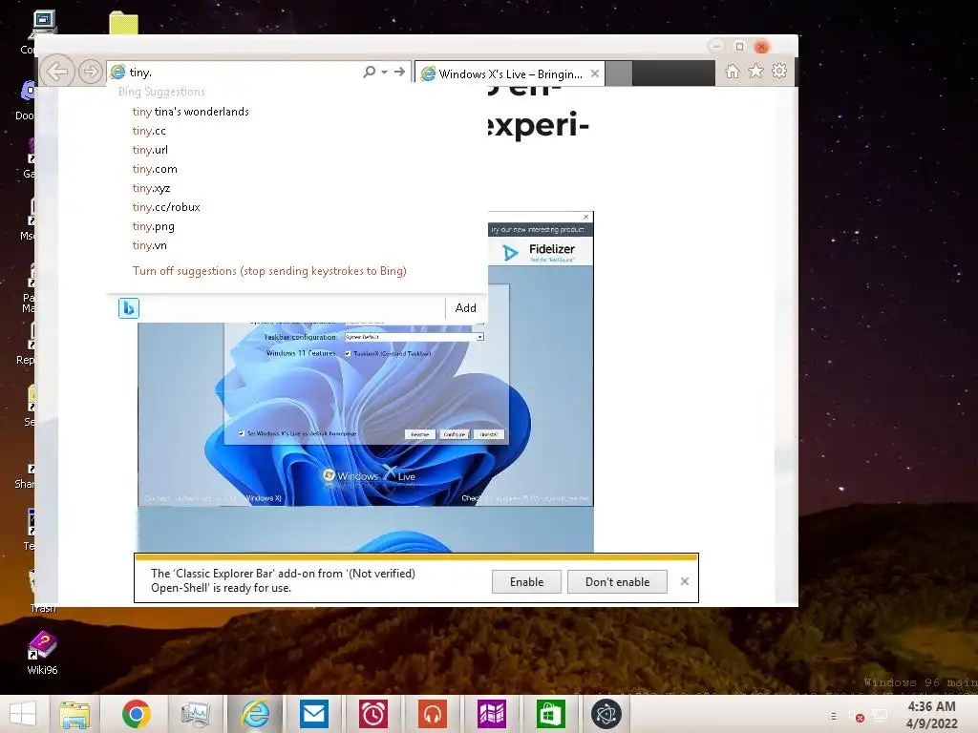Image resolution: width=978 pixels, height=733 pixels.
Task: Open address bar autocomplete dropdown arrow
Action: pos(384,73)
